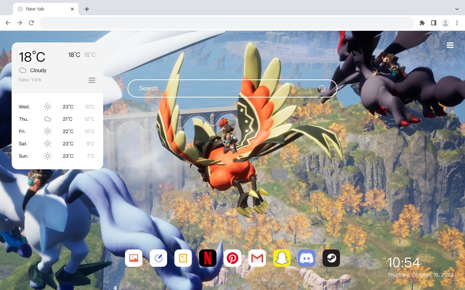Click the Thursday, October 10, 2023 date
This screenshot has width=465, height=290.
click(x=420, y=275)
